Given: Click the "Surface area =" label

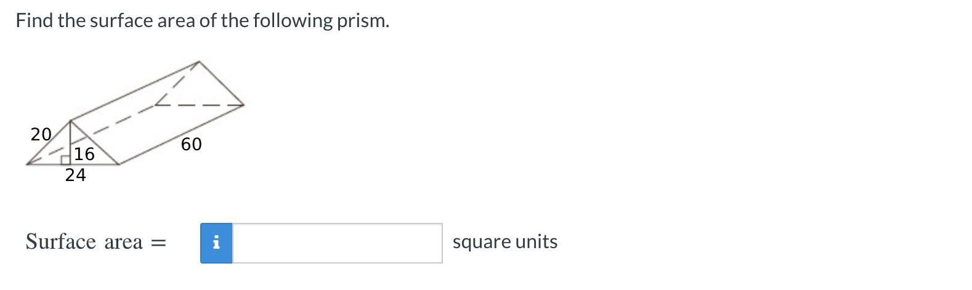Looking at the screenshot, I should pos(96,242).
